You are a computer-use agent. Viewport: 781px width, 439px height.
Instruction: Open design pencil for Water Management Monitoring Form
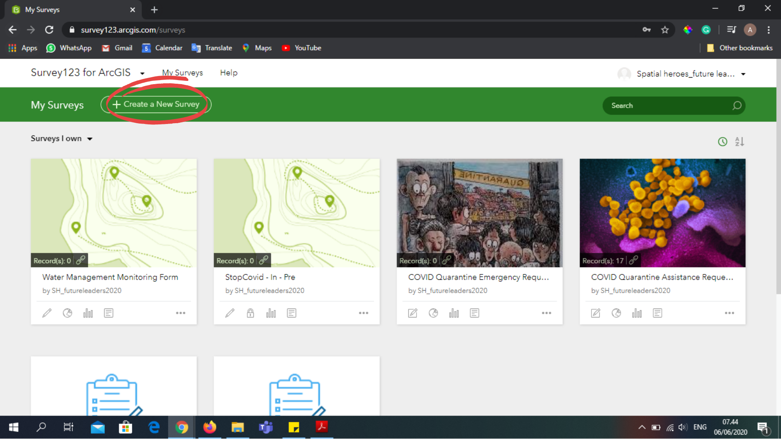[47, 313]
